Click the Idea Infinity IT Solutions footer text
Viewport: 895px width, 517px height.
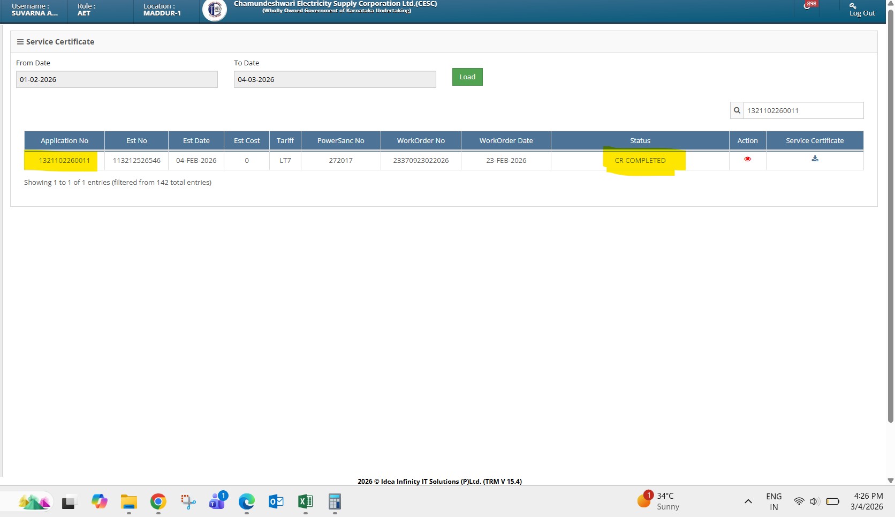pyautogui.click(x=439, y=481)
